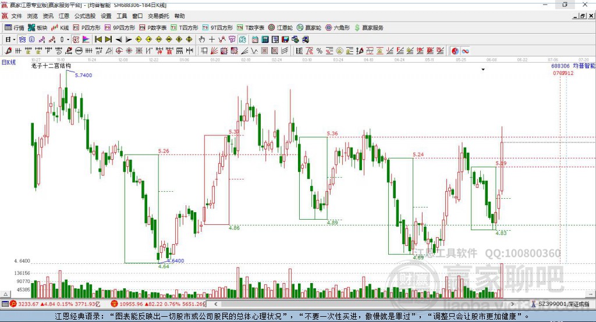Click the 4.6400 low price label
The height and width of the screenshot is (322, 596).
[x=176, y=261]
